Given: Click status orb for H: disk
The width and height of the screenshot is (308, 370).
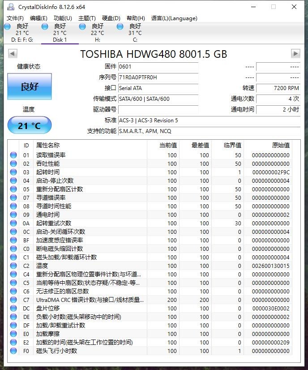Looking at the screenshot, I should (82, 26).
